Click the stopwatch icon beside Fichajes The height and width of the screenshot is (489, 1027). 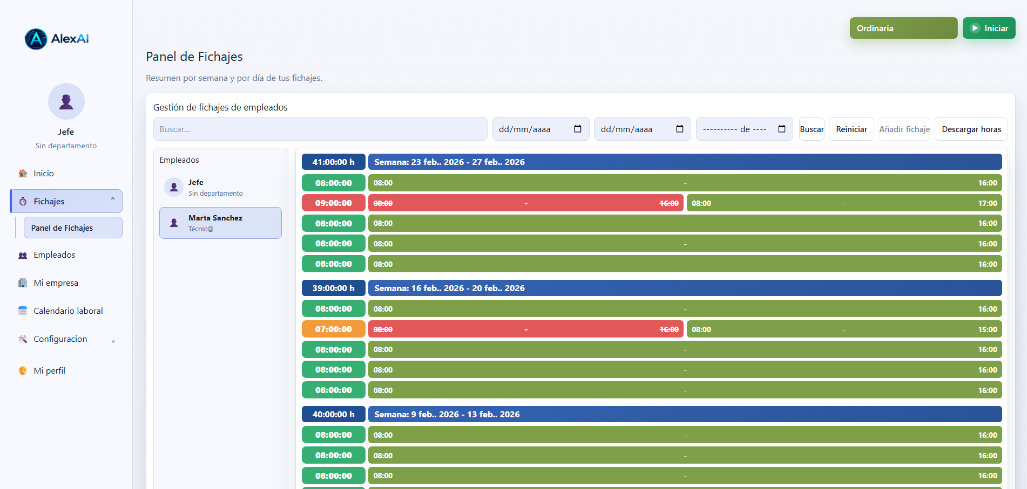pyautogui.click(x=23, y=202)
